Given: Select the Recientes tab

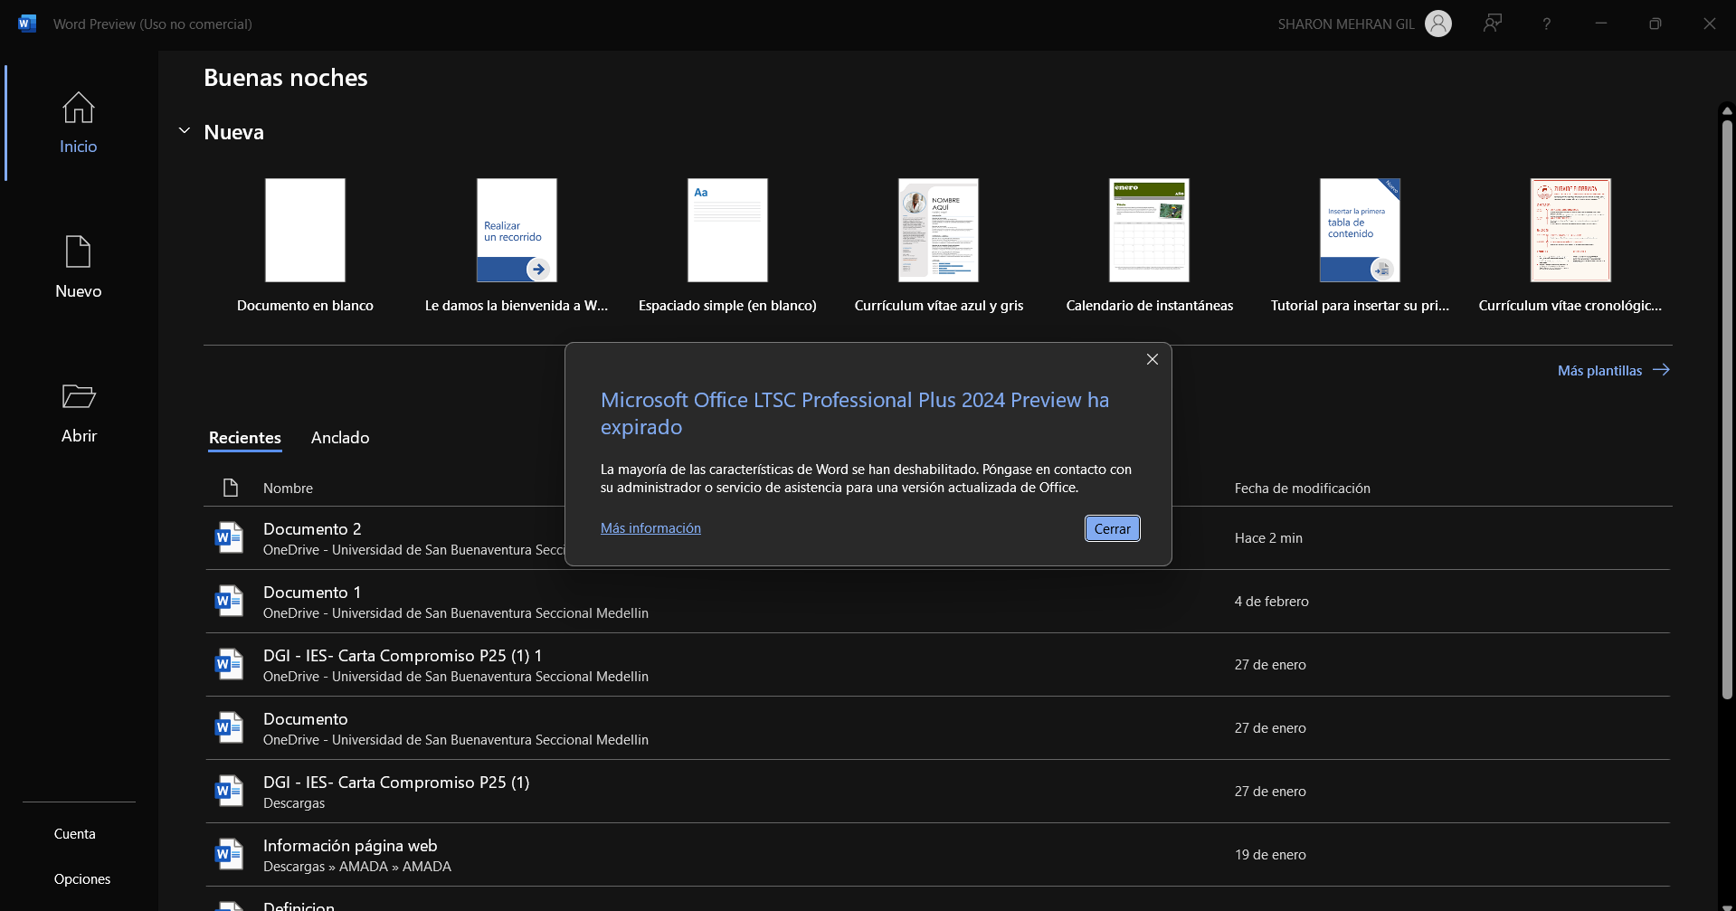Looking at the screenshot, I should click(x=245, y=438).
